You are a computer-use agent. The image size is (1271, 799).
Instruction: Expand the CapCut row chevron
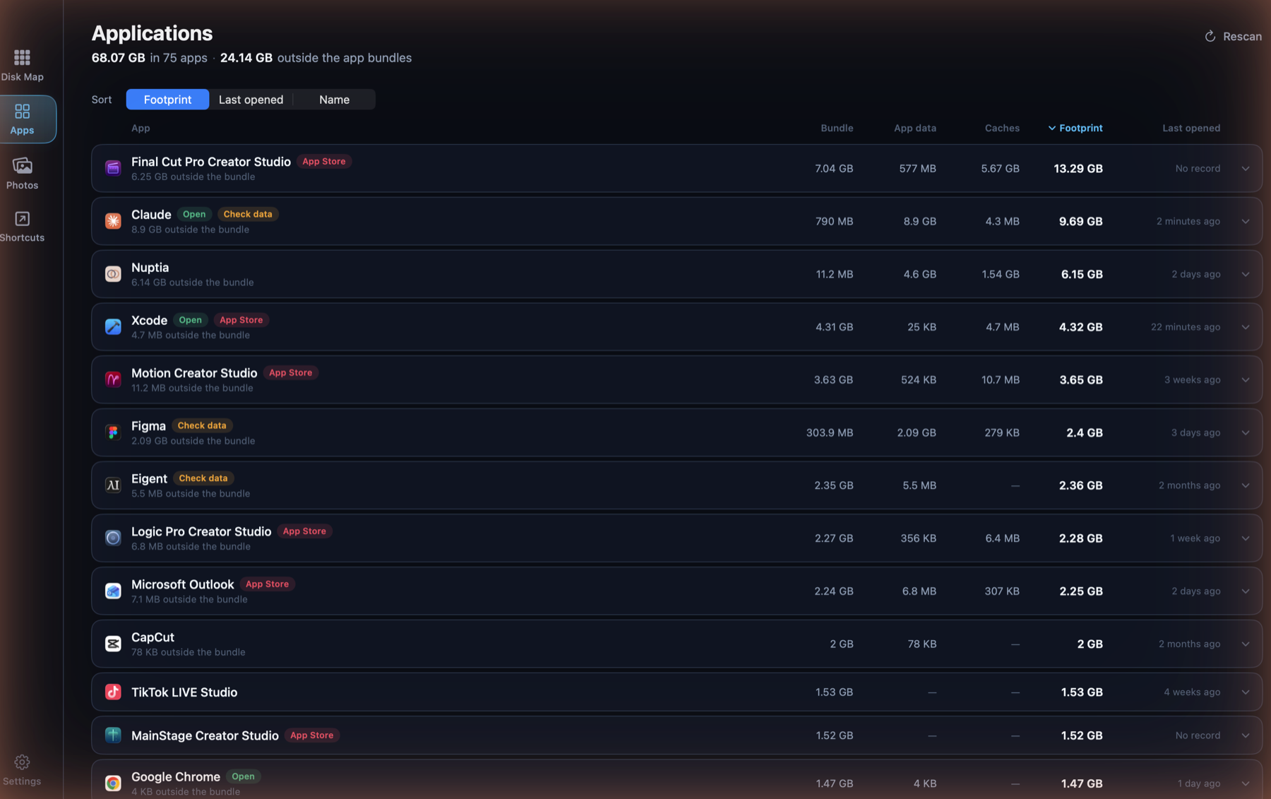(x=1246, y=644)
